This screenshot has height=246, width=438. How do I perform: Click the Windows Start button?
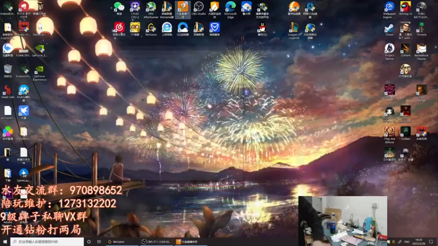(x=5, y=242)
